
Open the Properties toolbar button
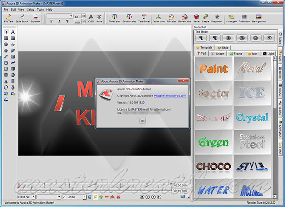(217, 18)
